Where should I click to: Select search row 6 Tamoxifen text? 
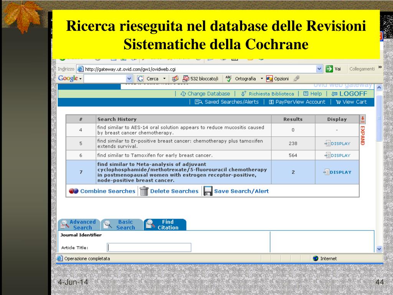[x=155, y=155]
